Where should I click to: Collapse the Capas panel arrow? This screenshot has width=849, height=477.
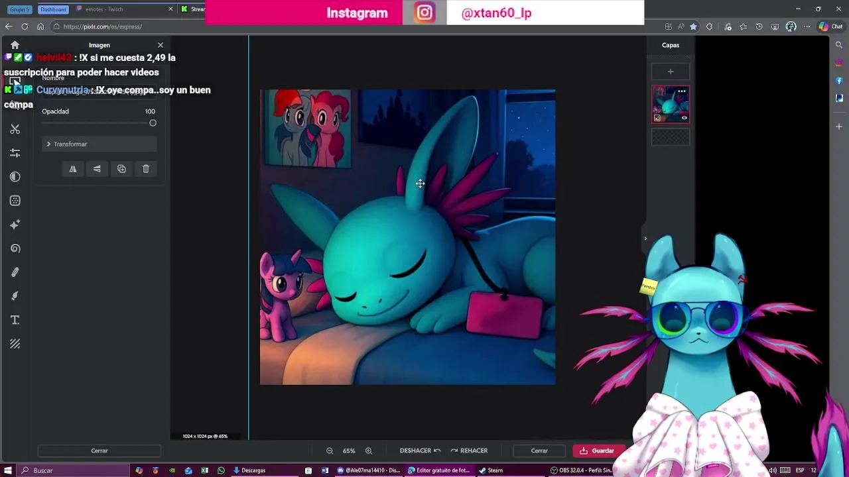tap(645, 238)
